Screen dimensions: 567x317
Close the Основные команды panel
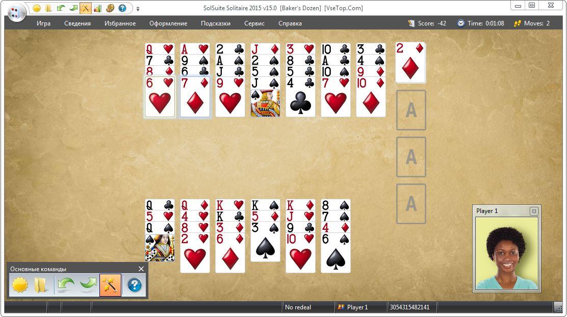(x=141, y=269)
